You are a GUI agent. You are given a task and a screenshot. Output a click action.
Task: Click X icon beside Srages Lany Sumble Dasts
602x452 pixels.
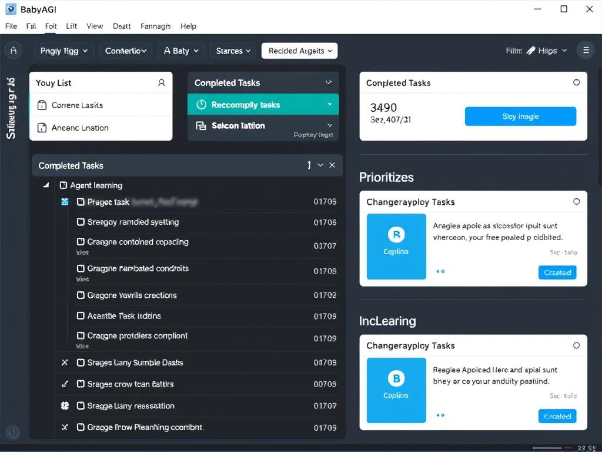(x=65, y=363)
